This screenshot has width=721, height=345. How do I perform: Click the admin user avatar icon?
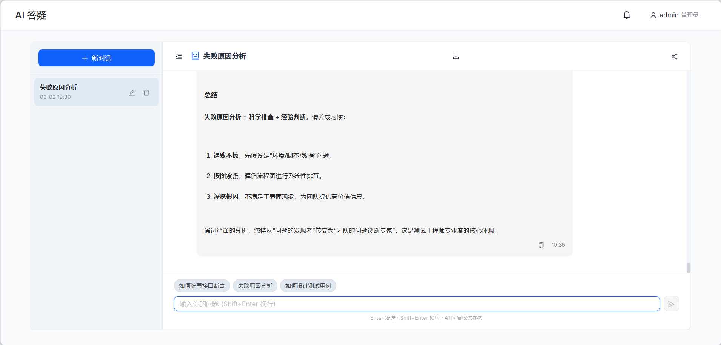point(653,15)
